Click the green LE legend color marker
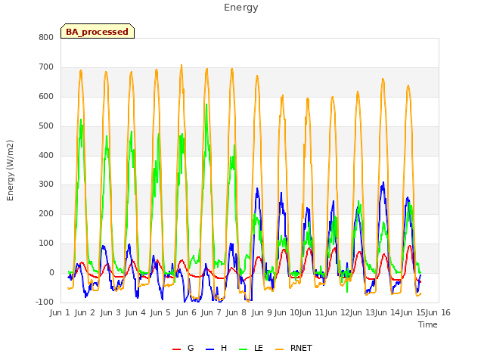The width and height of the screenshot is (484, 363). click(244, 349)
